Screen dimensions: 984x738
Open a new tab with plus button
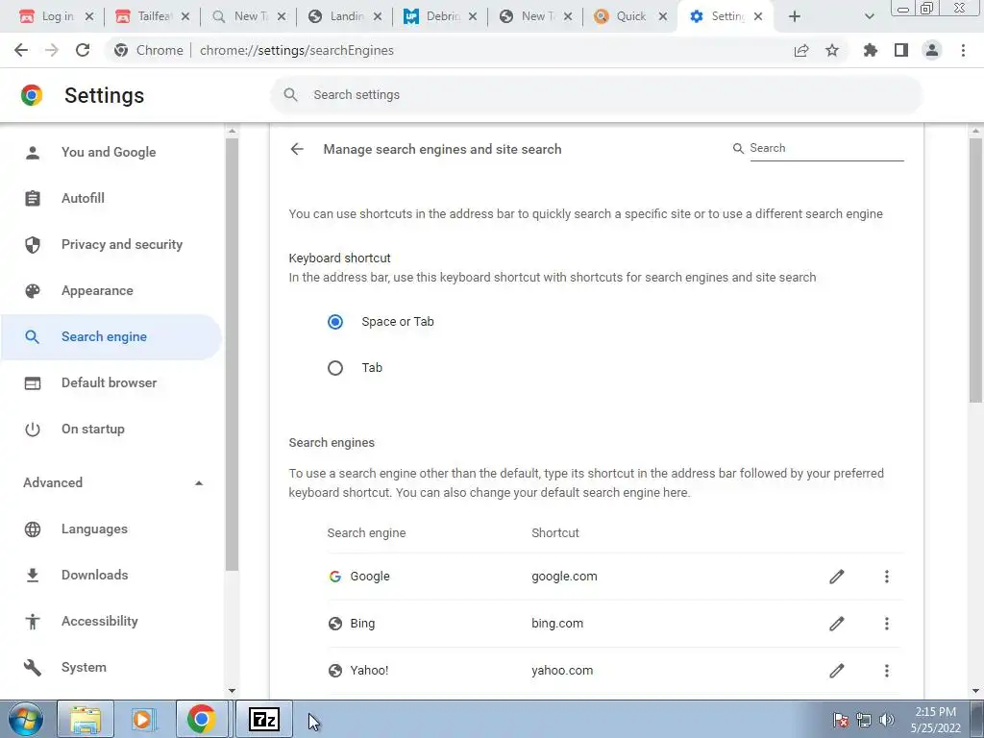(x=795, y=17)
